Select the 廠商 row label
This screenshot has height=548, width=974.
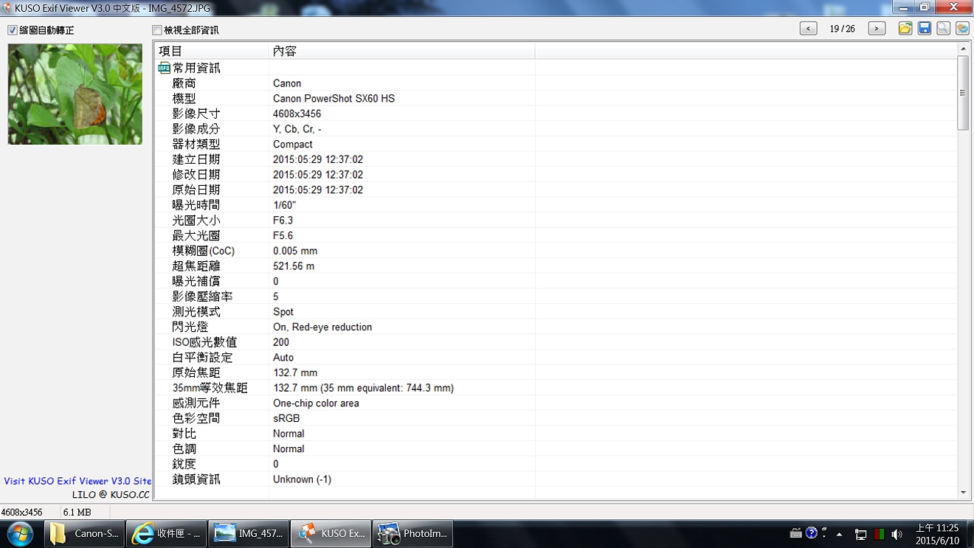(x=184, y=83)
